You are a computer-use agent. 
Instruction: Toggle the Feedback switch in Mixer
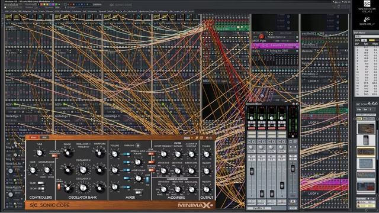click(x=139, y=192)
